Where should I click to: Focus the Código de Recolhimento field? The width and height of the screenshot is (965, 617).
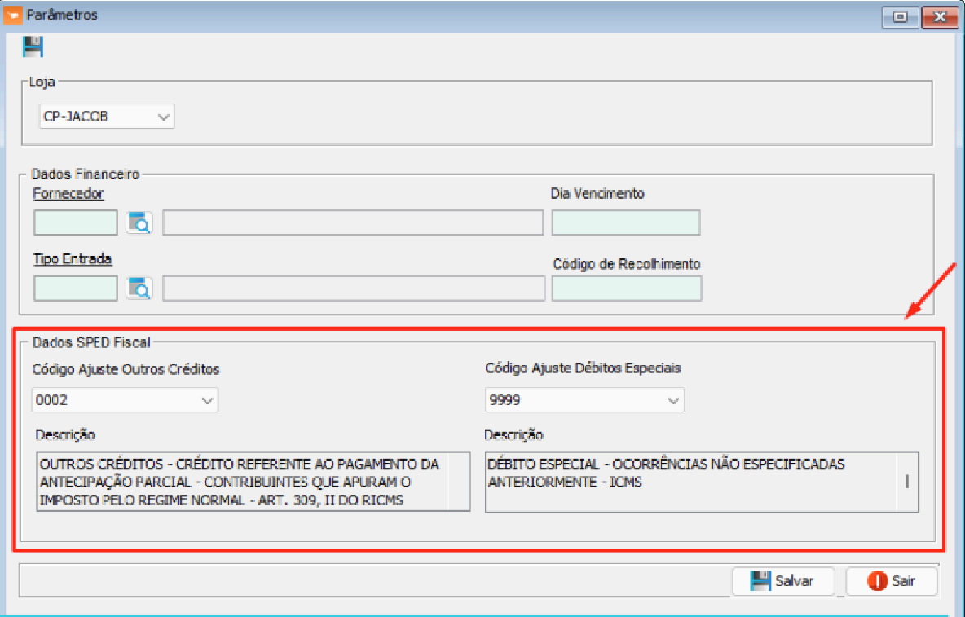[626, 288]
